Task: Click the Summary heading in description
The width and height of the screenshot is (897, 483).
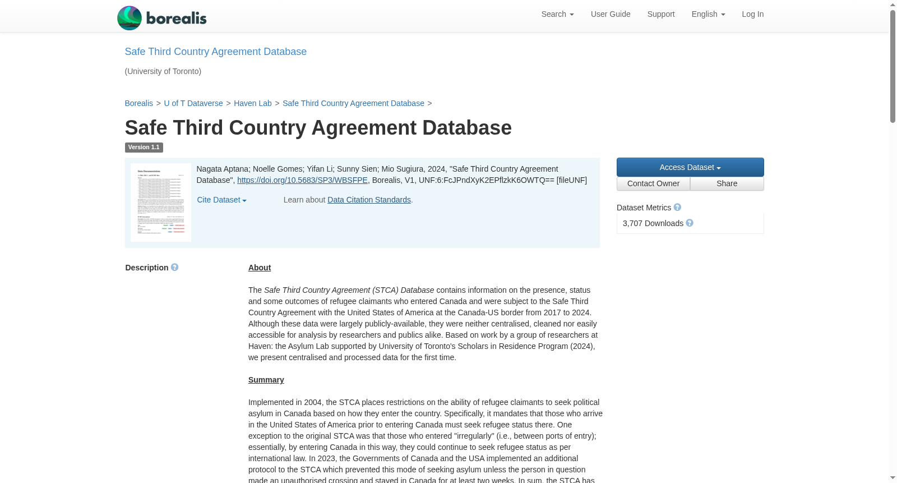Action: pyautogui.click(x=266, y=380)
